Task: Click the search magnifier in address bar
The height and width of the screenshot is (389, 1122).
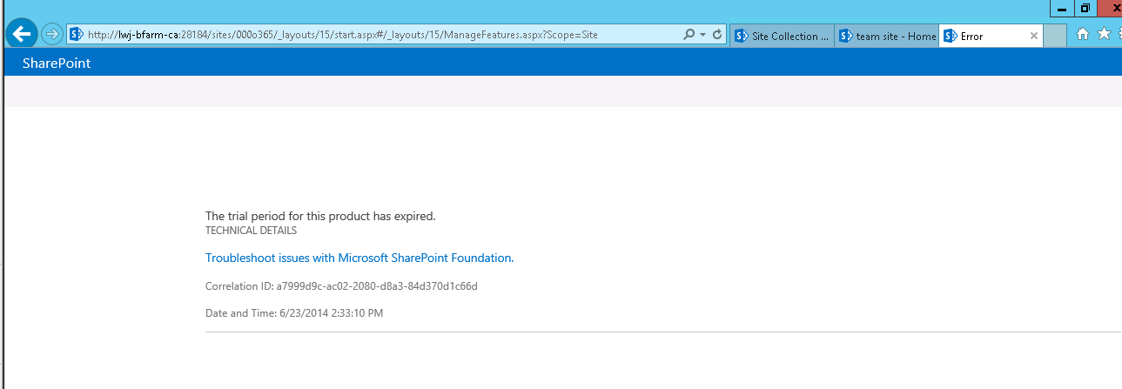Action: tap(689, 35)
